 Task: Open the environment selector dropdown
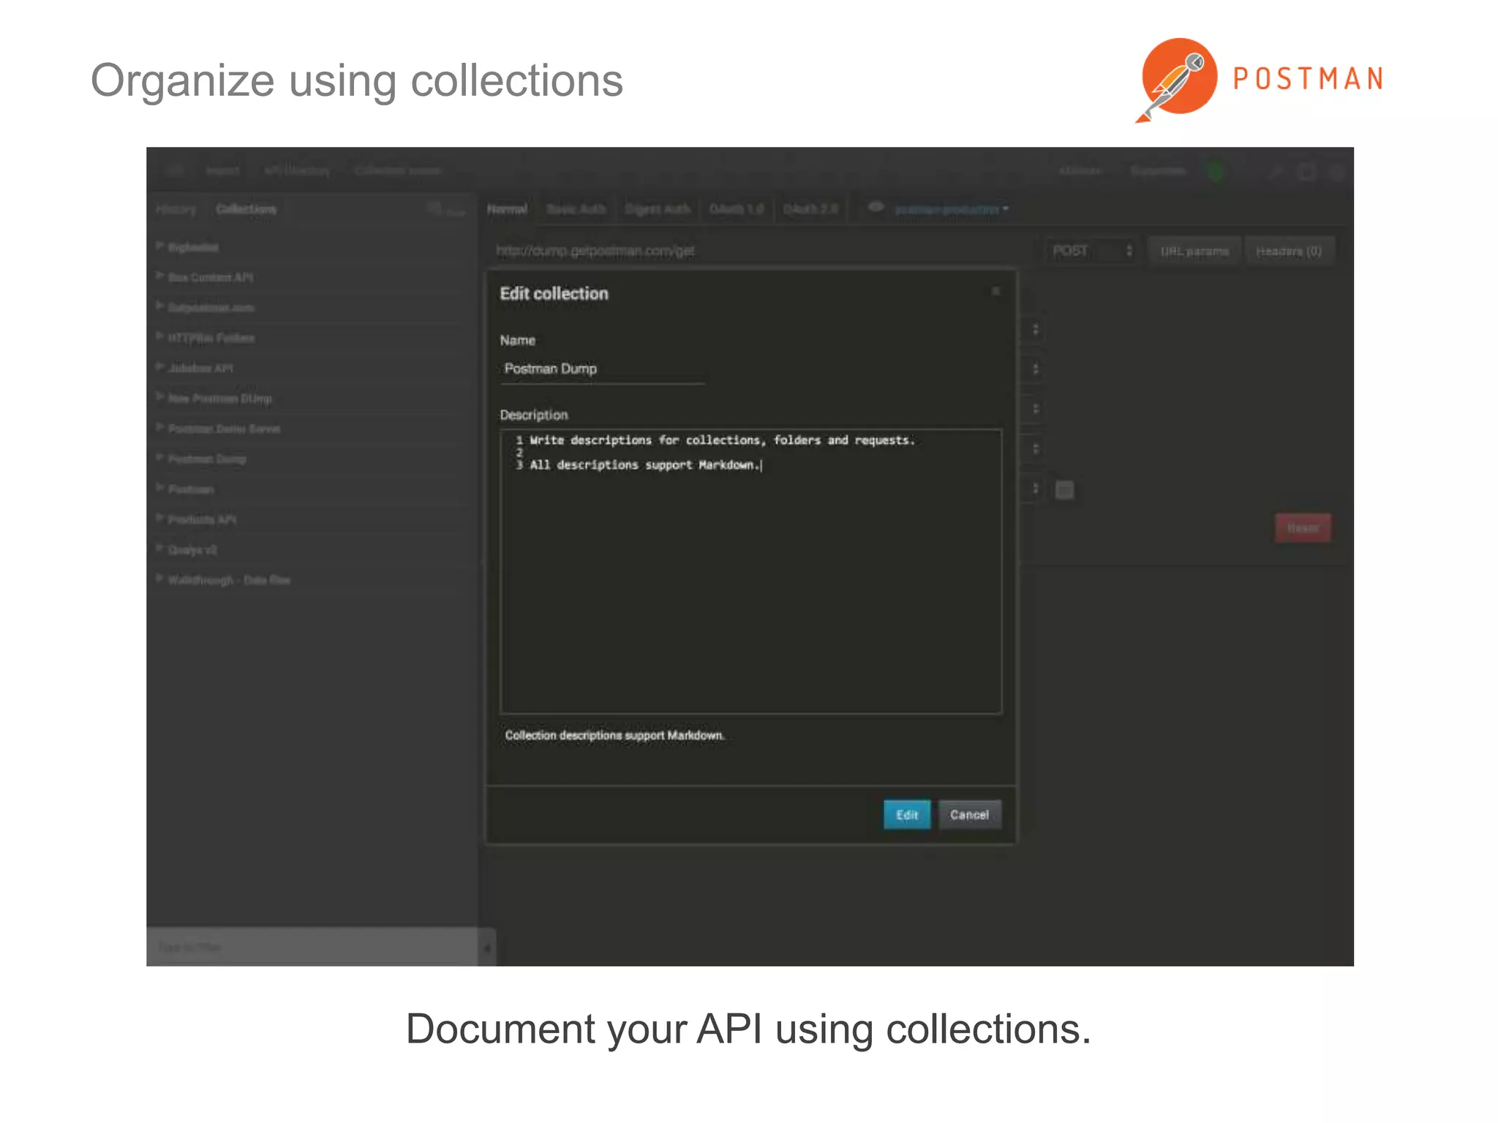[952, 209]
